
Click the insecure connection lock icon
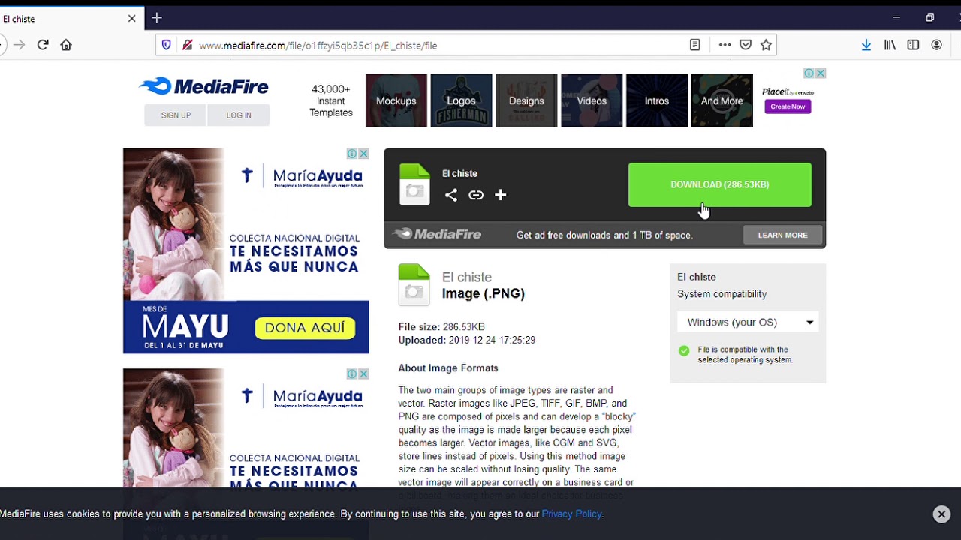point(186,45)
